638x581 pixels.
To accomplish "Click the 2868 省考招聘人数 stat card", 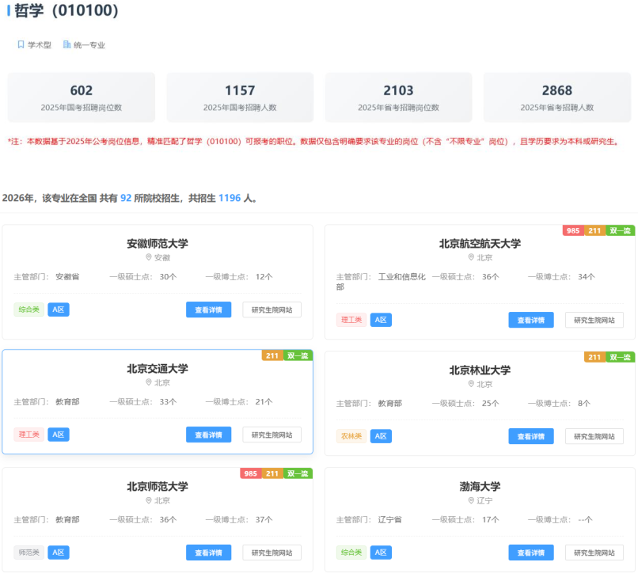I will [x=557, y=97].
